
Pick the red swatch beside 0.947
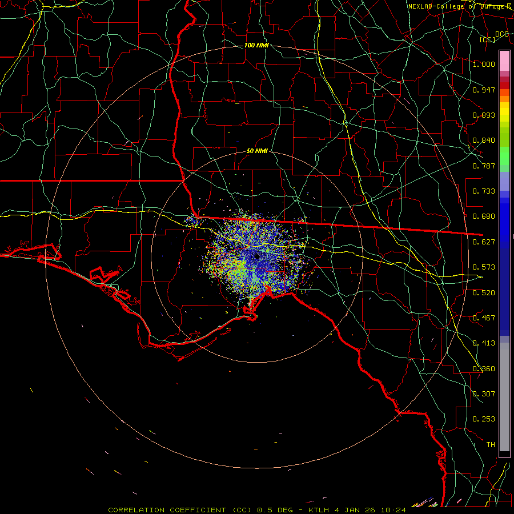click(504, 86)
